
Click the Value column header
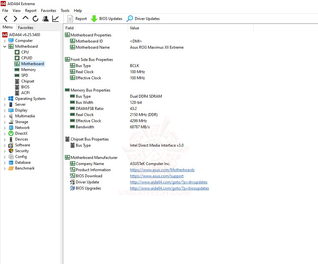(x=191, y=28)
